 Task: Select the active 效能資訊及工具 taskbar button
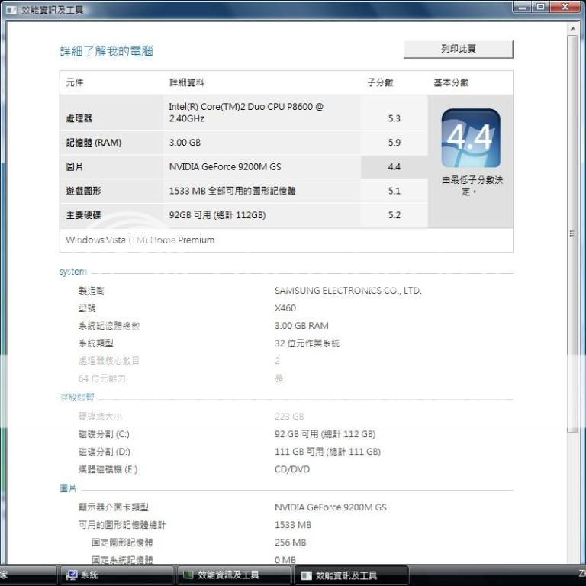(x=351, y=575)
